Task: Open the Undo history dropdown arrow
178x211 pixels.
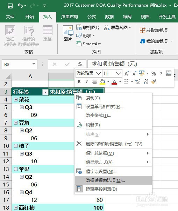Action: (25, 6)
